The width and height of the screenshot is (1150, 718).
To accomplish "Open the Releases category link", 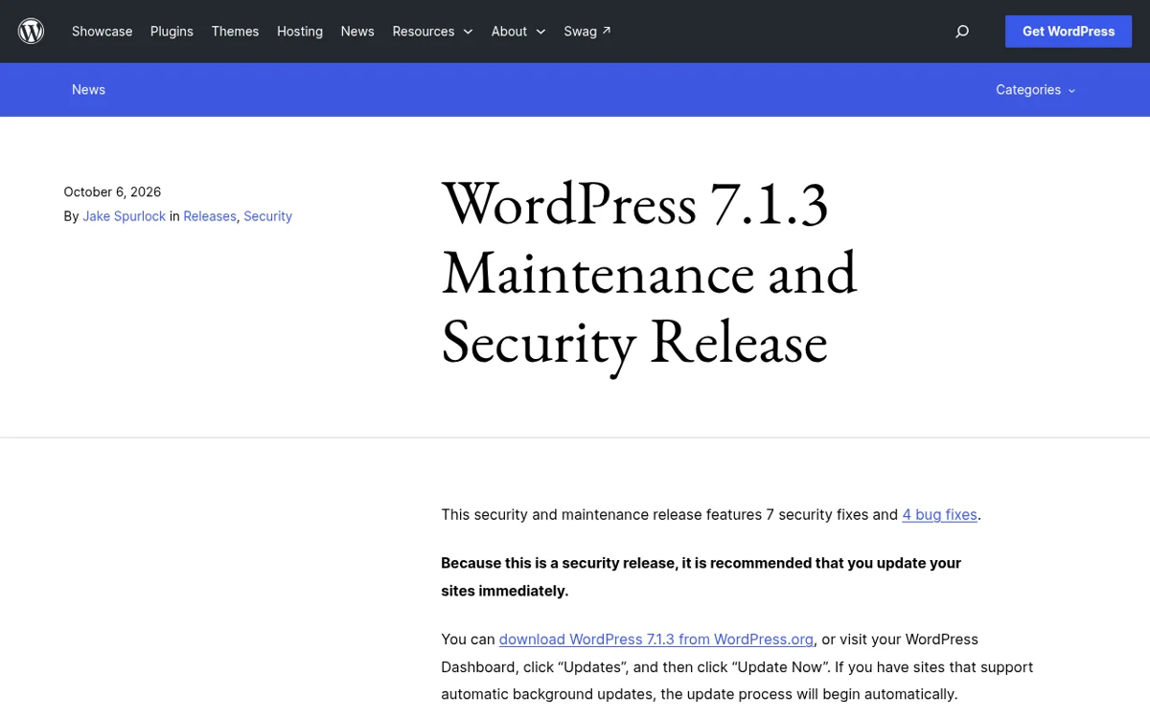I will [210, 216].
